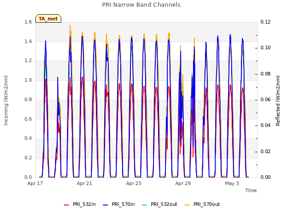The width and height of the screenshot is (284, 213).
Task: Click the 1.4 left axis tick label
Action: [28, 41]
